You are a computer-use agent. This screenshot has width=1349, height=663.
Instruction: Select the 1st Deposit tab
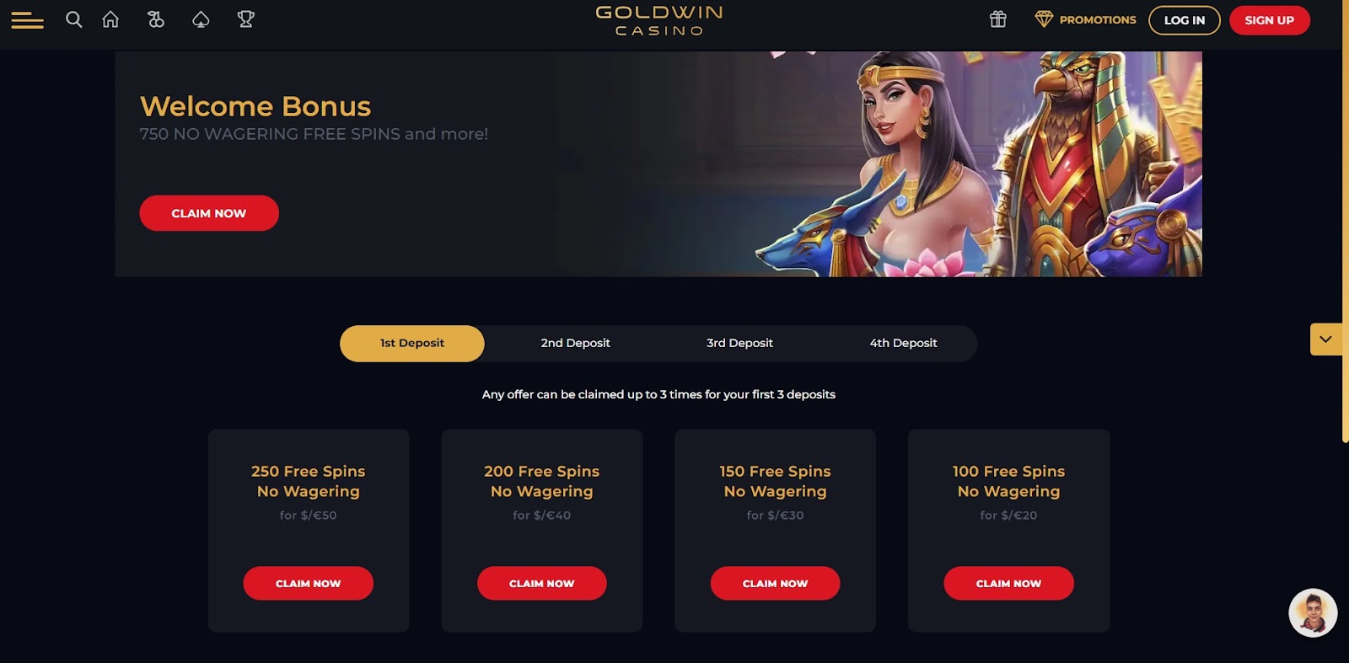pos(412,344)
